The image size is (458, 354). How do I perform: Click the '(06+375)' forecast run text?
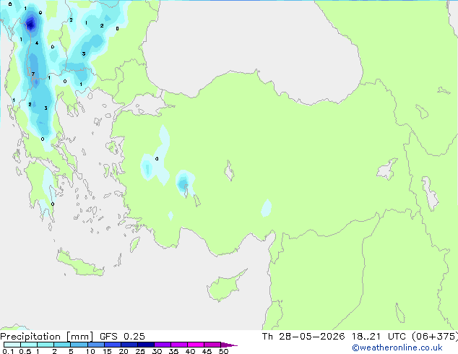coord(435,337)
